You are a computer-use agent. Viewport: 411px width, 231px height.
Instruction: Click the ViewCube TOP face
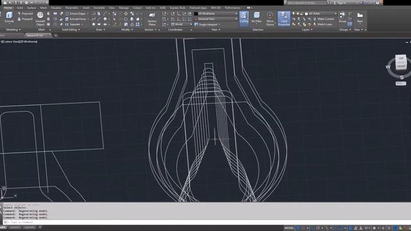(x=401, y=58)
